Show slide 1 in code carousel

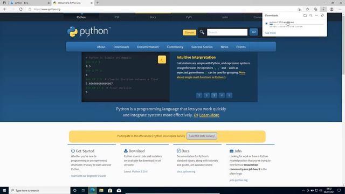pyautogui.click(x=199, y=95)
